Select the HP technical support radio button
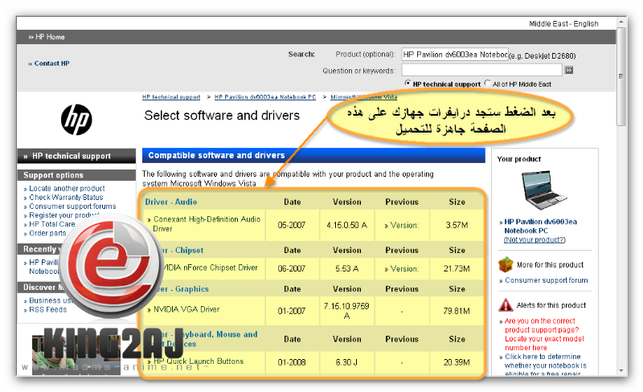The height and width of the screenshot is (392, 643). 408,84
